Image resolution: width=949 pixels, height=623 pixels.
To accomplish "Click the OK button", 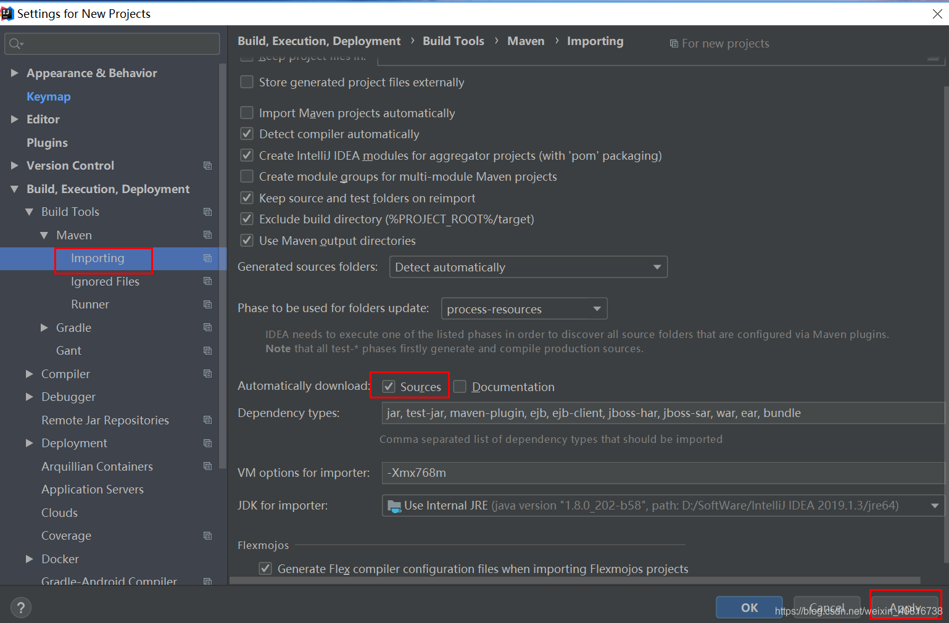I will pos(749,608).
